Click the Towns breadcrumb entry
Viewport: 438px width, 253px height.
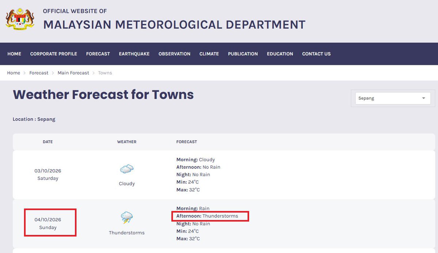[x=105, y=73]
